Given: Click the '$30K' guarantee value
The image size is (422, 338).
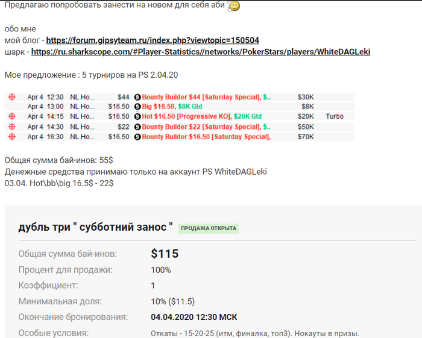Looking at the screenshot, I should (306, 97).
